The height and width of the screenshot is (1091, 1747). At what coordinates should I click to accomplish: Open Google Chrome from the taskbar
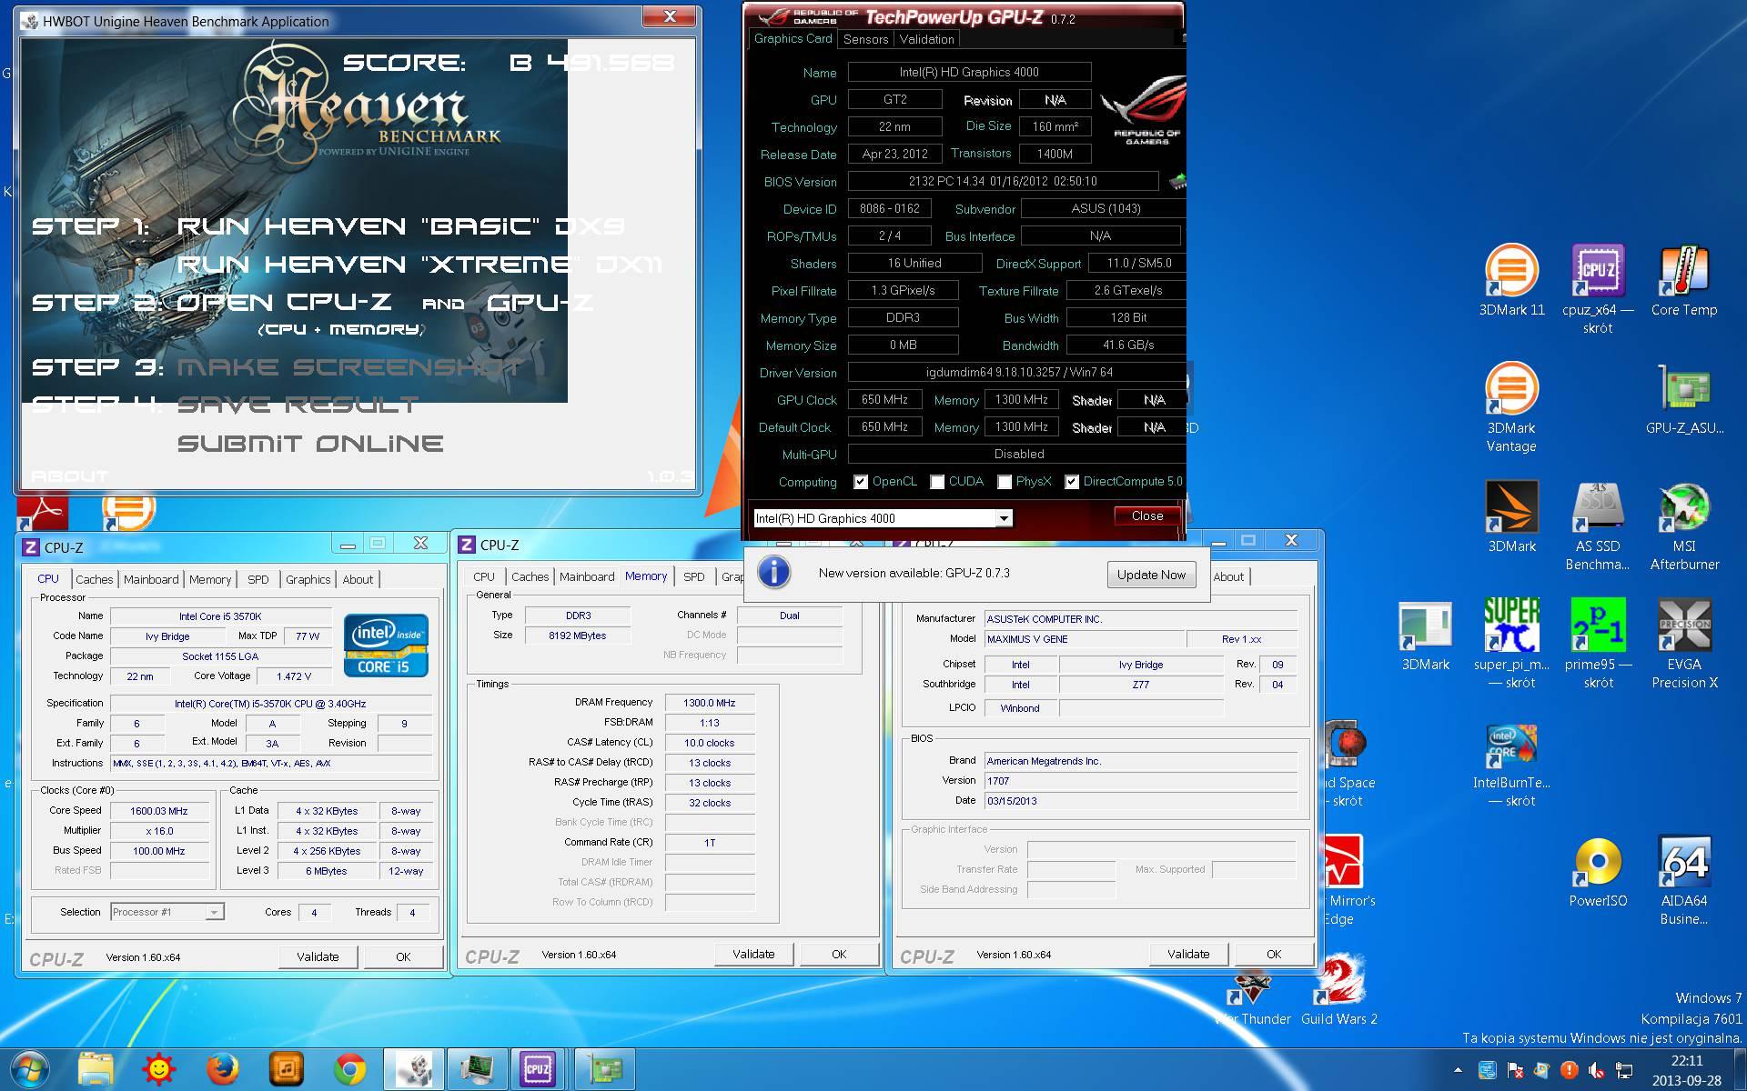coord(349,1068)
